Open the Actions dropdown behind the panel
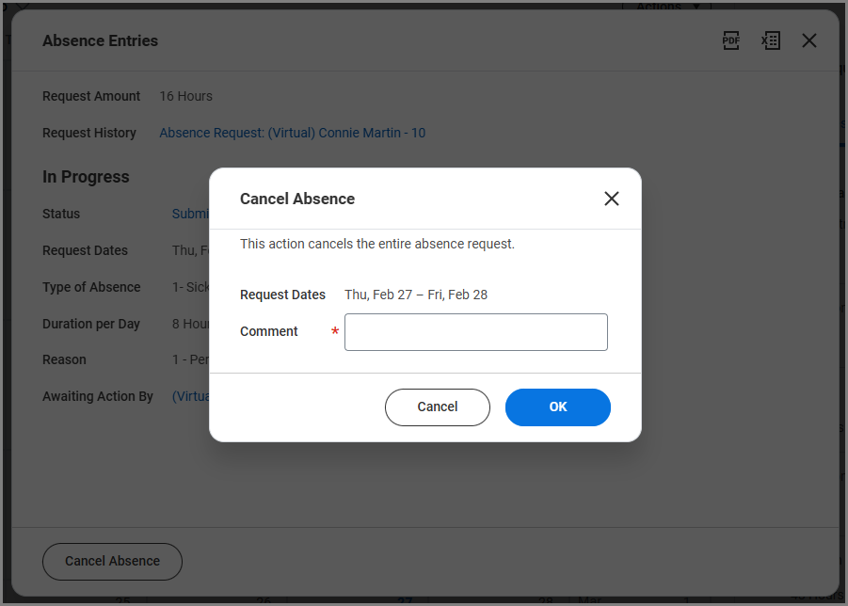This screenshot has width=848, height=606. tap(668, 7)
